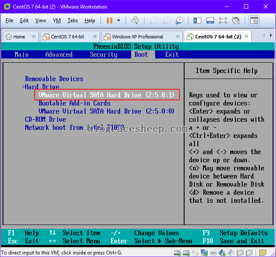This screenshot has height=257, width=276.
Task: Open the Help menu
Action: (90, 20)
